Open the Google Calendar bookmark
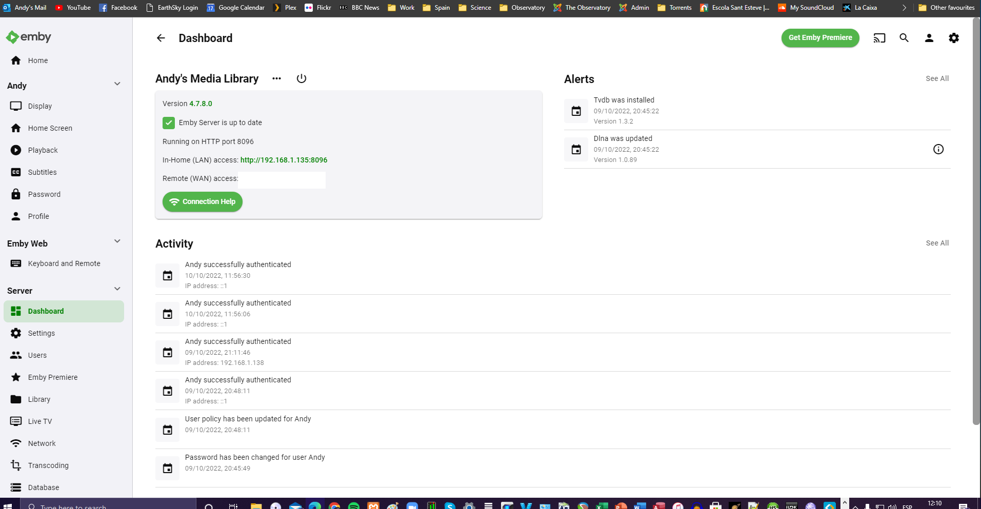981x509 pixels. coord(236,8)
